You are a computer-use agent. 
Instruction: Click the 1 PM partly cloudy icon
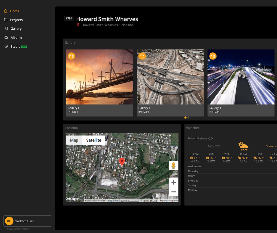(x=255, y=158)
